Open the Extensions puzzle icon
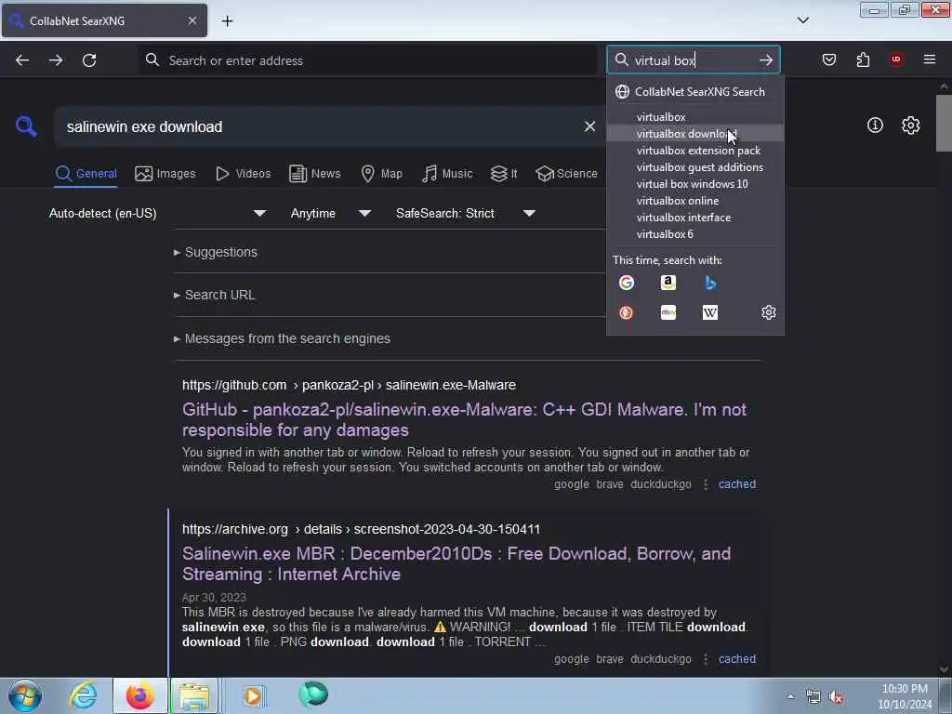 [863, 59]
